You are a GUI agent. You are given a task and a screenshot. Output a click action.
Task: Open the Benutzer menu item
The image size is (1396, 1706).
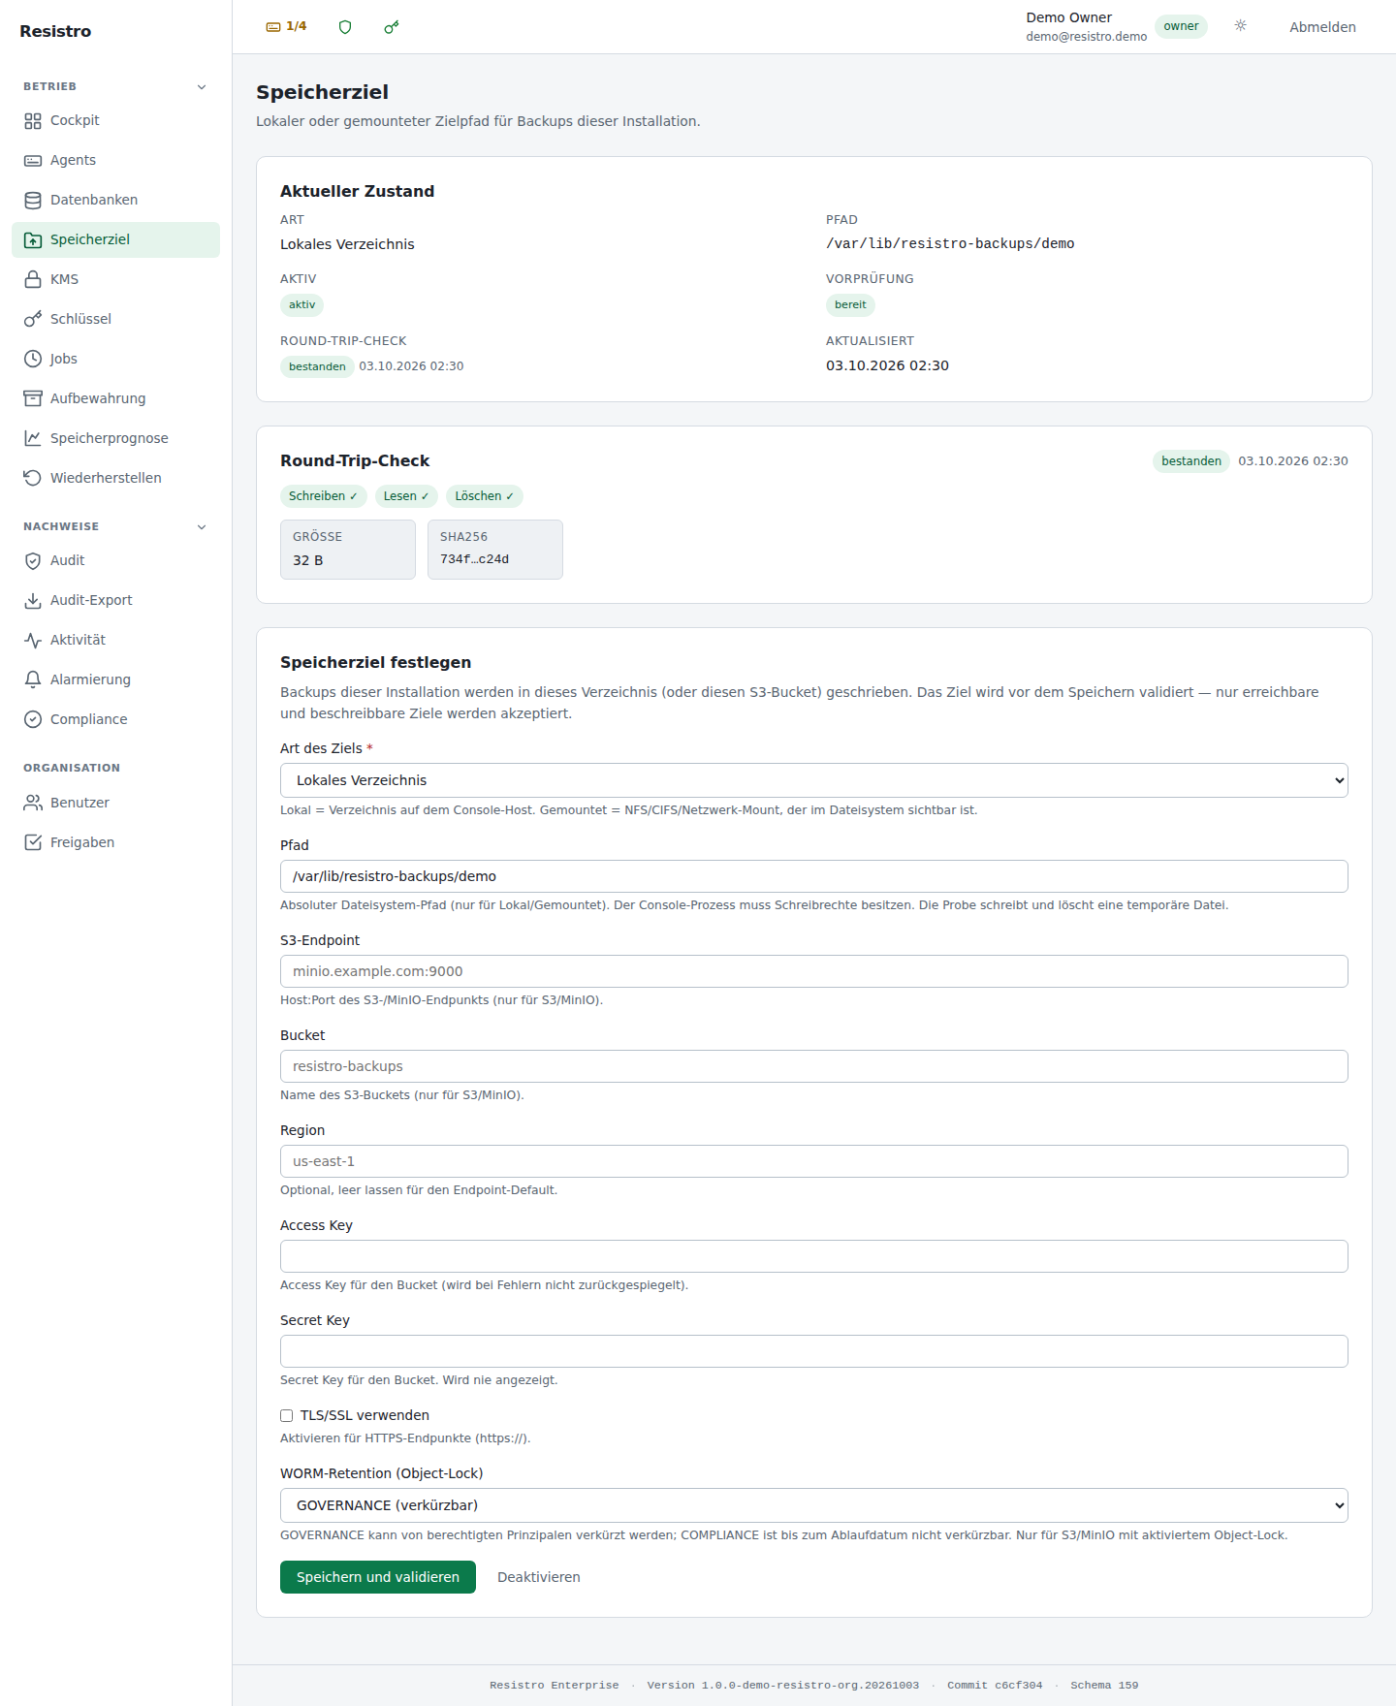point(115,804)
